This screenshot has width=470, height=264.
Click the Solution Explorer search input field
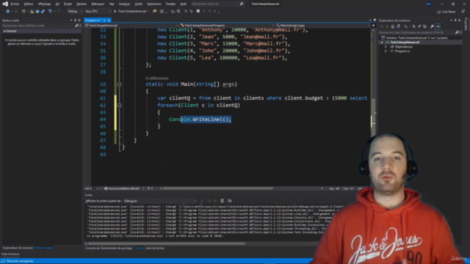coord(416,32)
